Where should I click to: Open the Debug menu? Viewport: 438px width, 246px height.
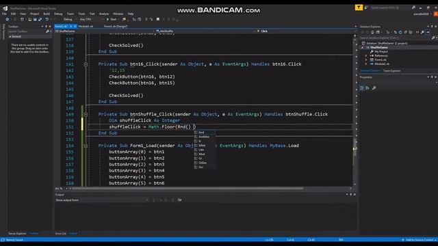[x=58, y=14]
